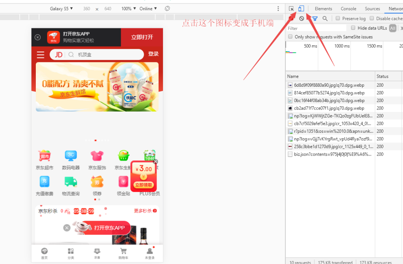Tap the 充值缴费 category icon
This screenshot has width=403, height=264.
(x=44, y=181)
